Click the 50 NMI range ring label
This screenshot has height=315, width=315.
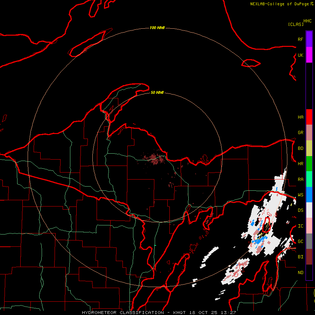(157, 92)
